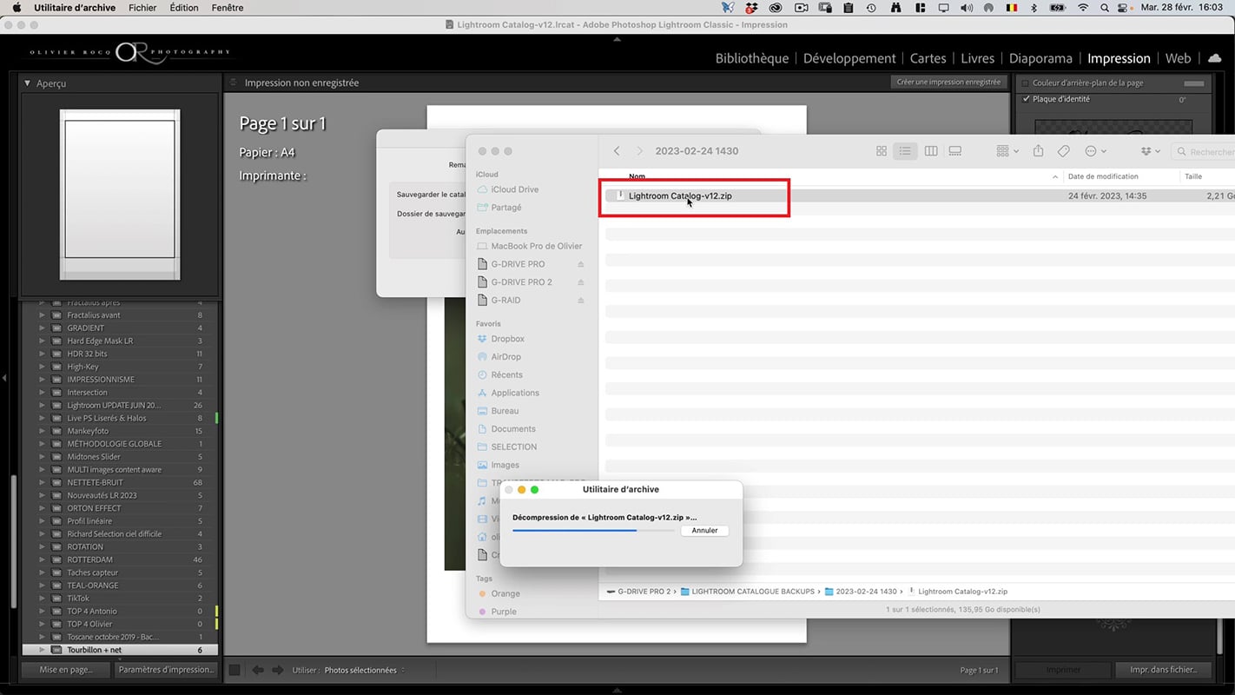Switch to the Diaporama module
This screenshot has height=695, width=1235.
(x=1040, y=58)
